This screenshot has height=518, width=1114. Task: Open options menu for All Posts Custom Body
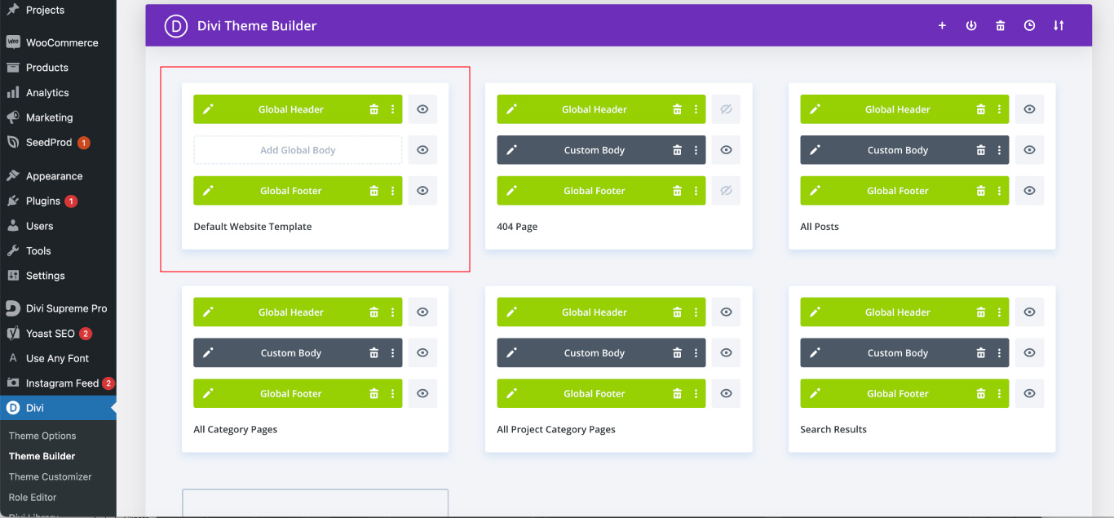click(x=999, y=150)
